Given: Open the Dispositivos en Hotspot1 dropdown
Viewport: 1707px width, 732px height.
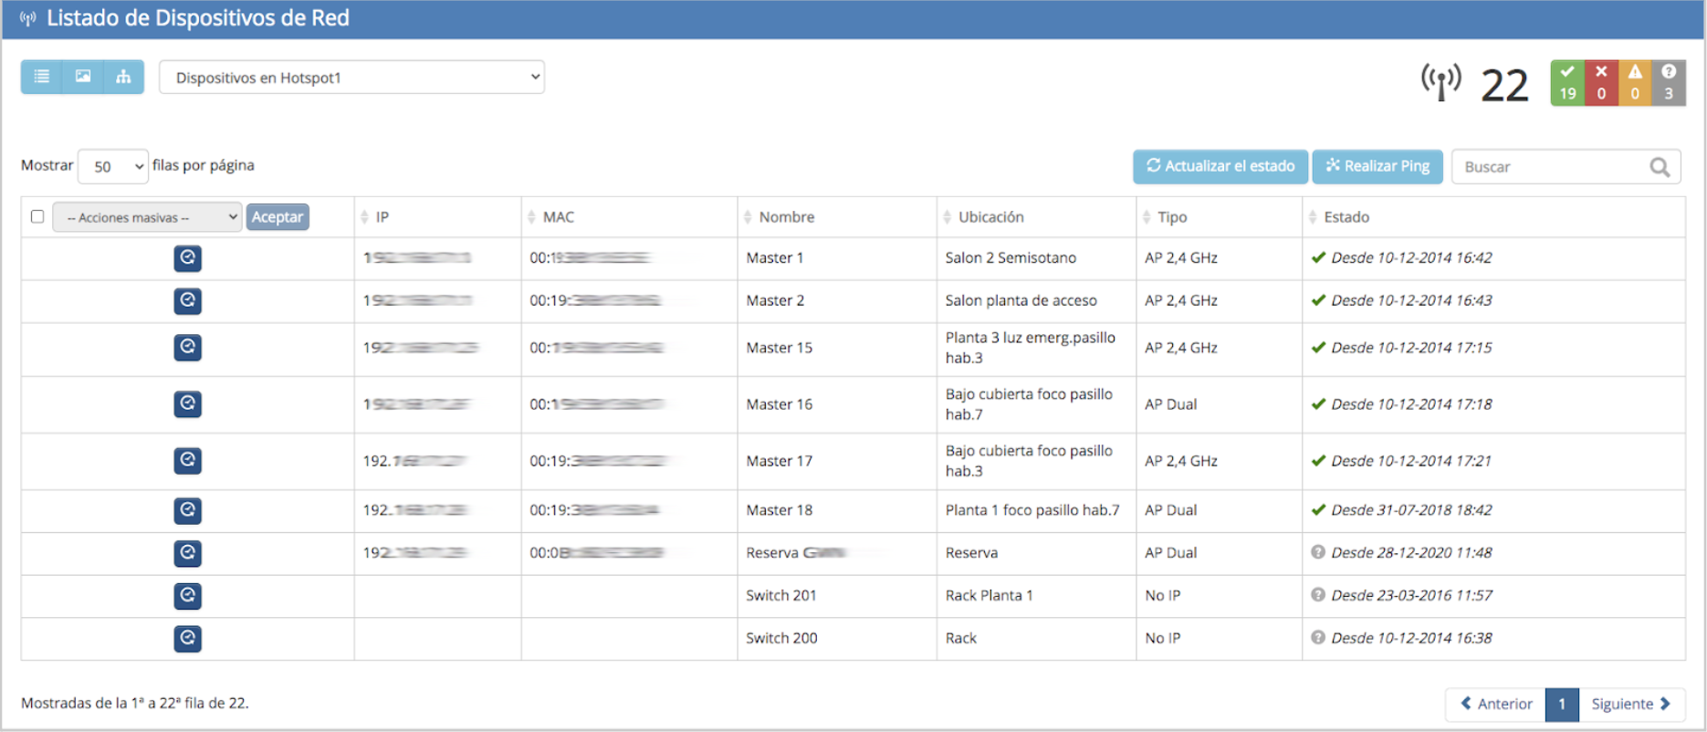Looking at the screenshot, I should tap(351, 78).
